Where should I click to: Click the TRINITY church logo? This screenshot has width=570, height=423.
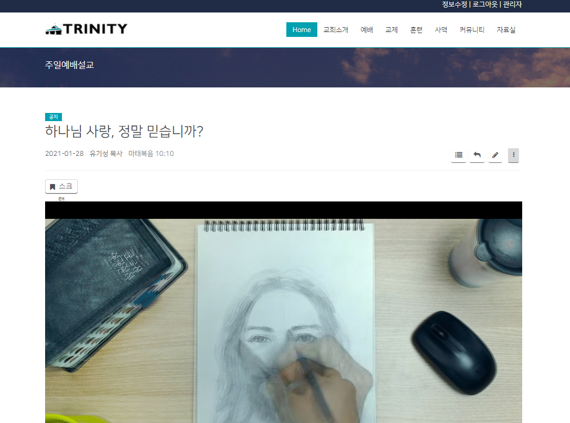point(86,28)
